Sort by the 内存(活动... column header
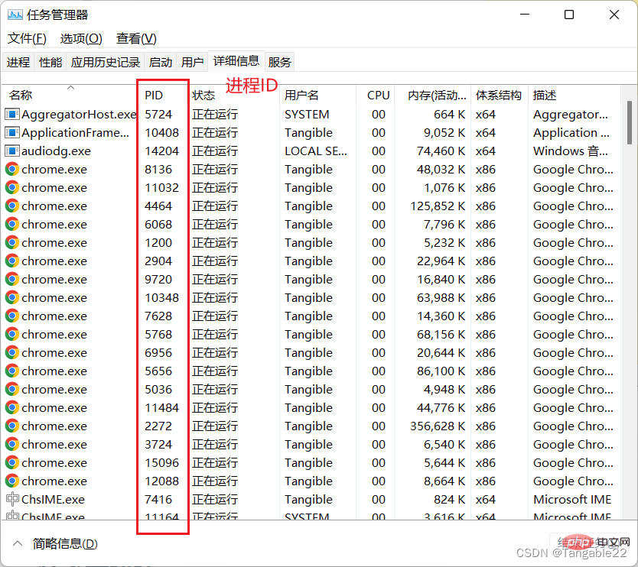Screen dimensions: 638x567 pyautogui.click(x=433, y=95)
